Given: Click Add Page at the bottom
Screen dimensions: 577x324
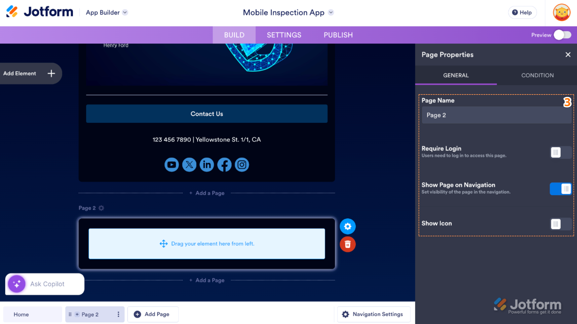Looking at the screenshot, I should point(153,314).
